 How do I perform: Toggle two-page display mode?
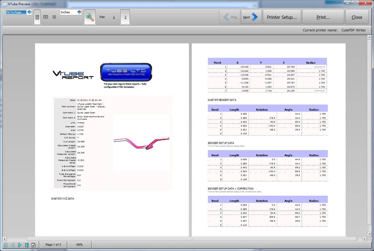[x=125, y=17]
